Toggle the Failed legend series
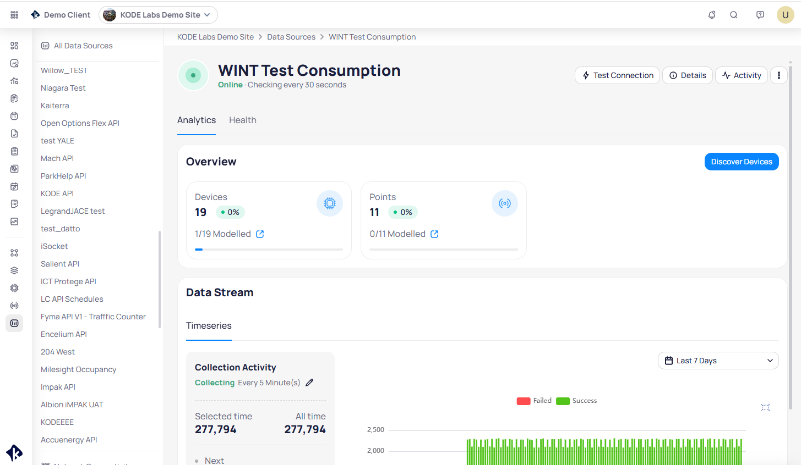This screenshot has width=801, height=465. [534, 401]
